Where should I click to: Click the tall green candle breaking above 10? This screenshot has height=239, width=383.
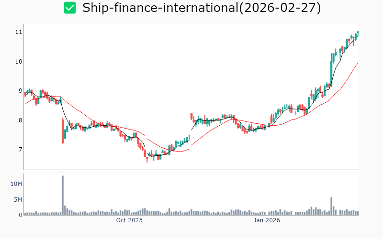pos(331,69)
